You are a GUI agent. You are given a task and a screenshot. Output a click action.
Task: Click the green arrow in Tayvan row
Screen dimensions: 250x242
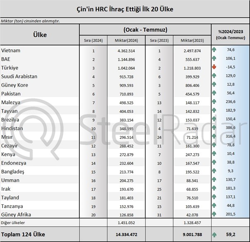[x=214, y=110]
